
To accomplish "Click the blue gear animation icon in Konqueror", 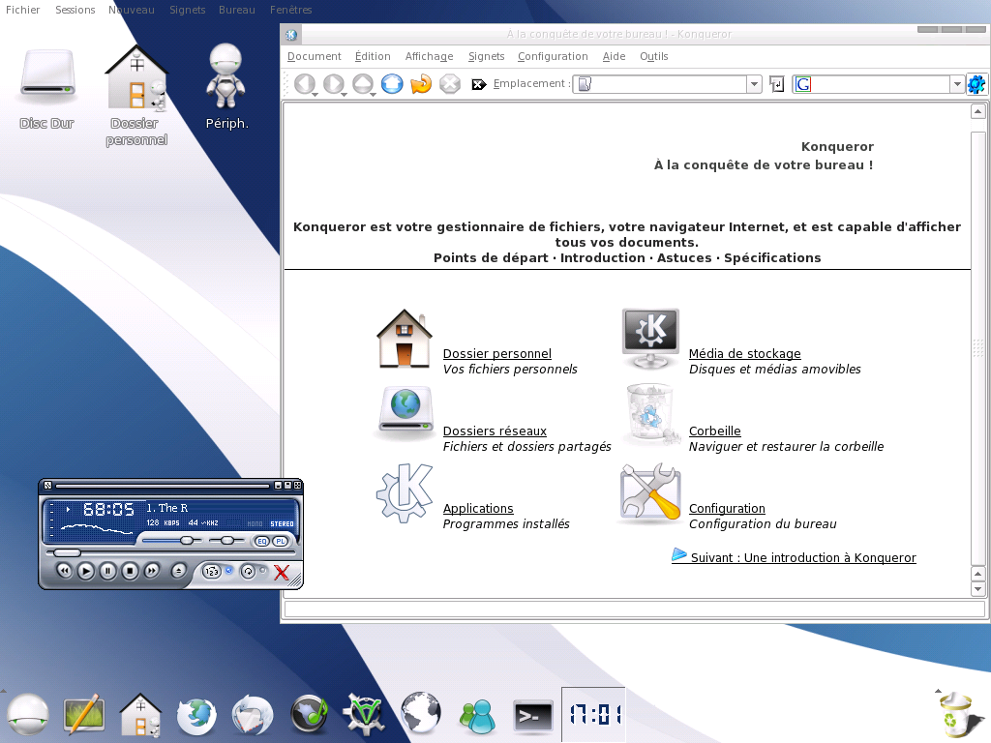I will pos(977,84).
